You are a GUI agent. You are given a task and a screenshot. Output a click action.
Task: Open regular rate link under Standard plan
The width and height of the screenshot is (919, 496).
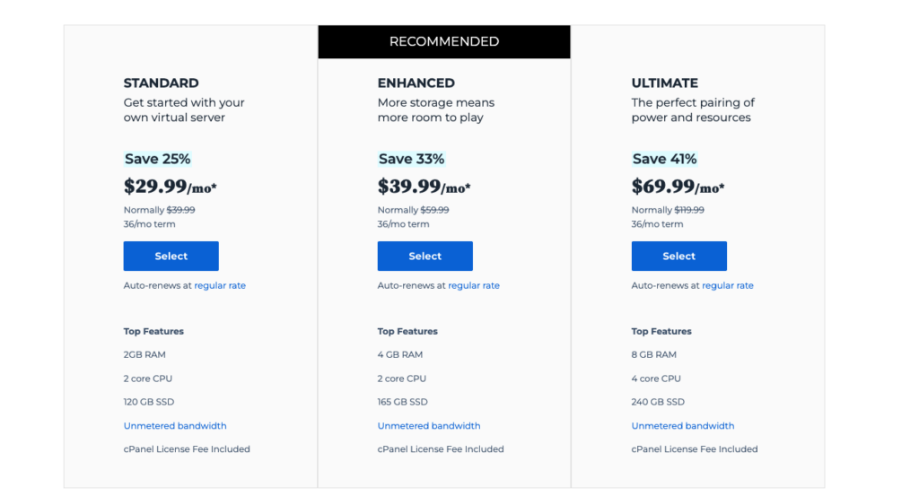coord(220,285)
